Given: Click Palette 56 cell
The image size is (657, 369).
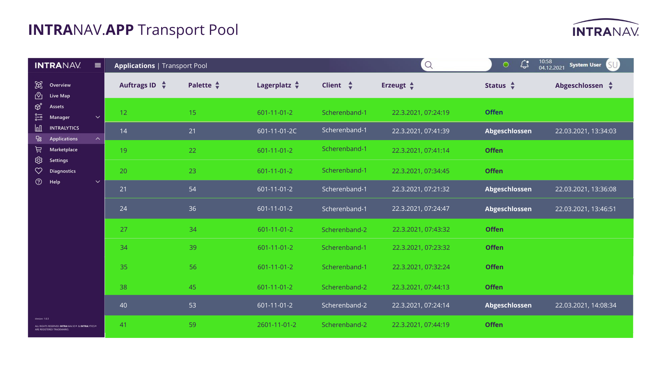Looking at the screenshot, I should tap(193, 267).
